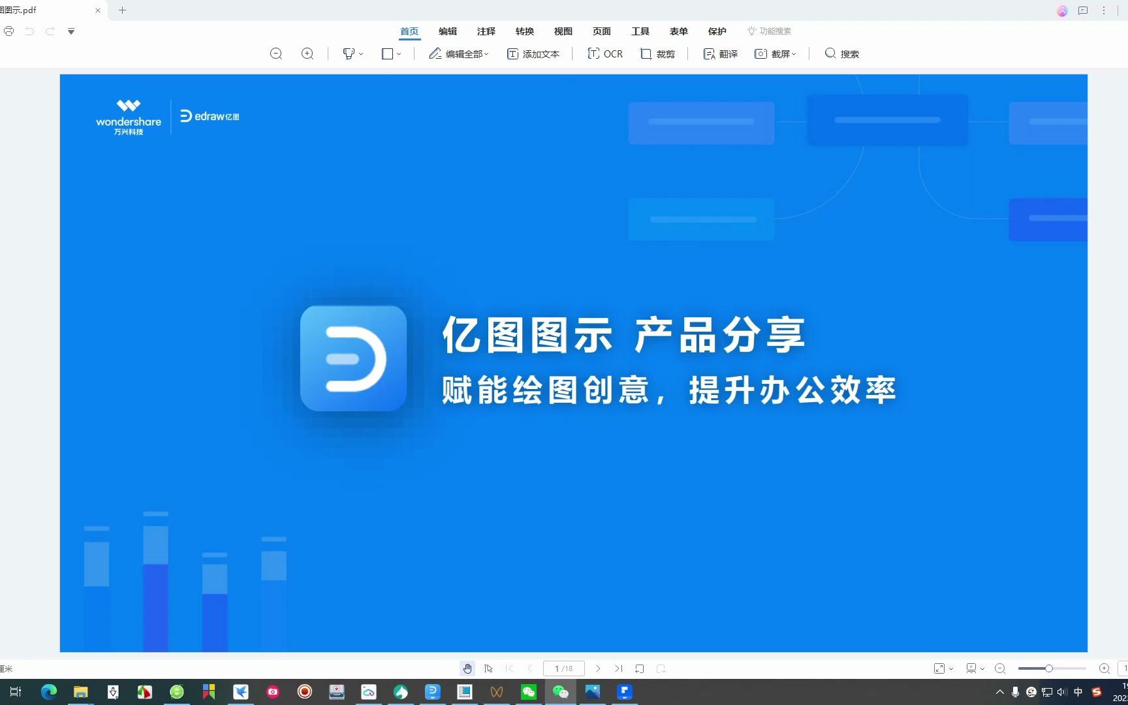
Task: Click the 添加文本 button
Action: pos(533,54)
